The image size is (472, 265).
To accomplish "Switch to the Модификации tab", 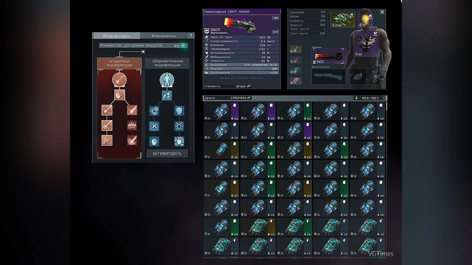I will tap(116, 36).
